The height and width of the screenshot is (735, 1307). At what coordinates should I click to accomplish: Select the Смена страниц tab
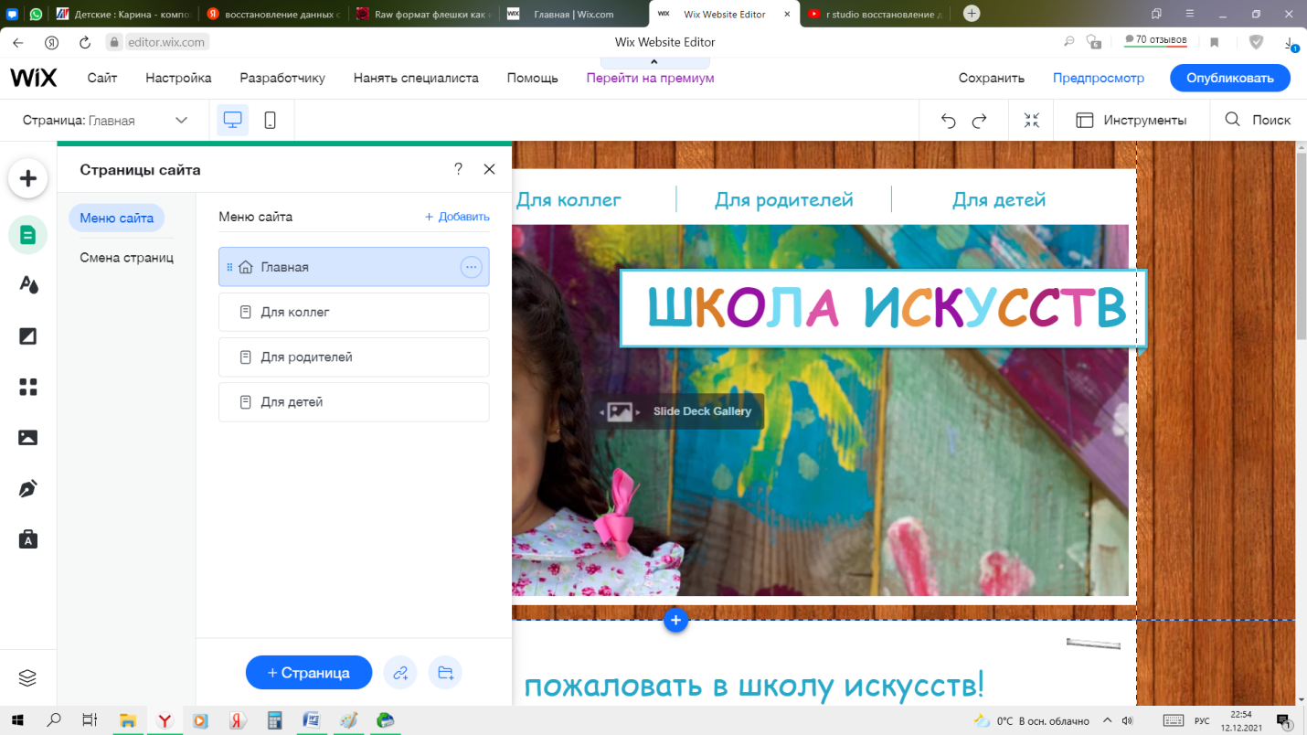(x=126, y=258)
